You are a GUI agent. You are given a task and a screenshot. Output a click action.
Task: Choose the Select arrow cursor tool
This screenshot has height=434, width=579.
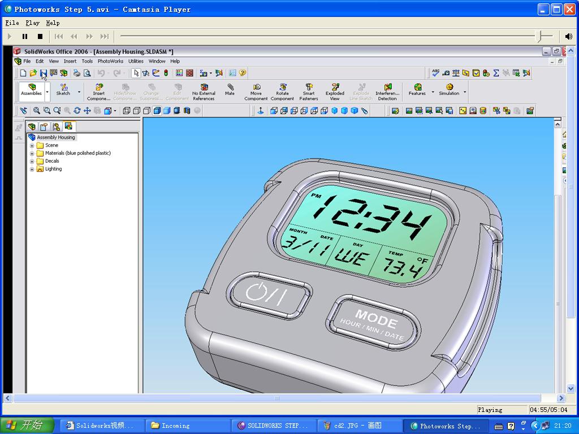point(136,73)
